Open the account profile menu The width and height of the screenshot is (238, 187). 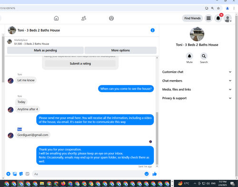pos(228,19)
